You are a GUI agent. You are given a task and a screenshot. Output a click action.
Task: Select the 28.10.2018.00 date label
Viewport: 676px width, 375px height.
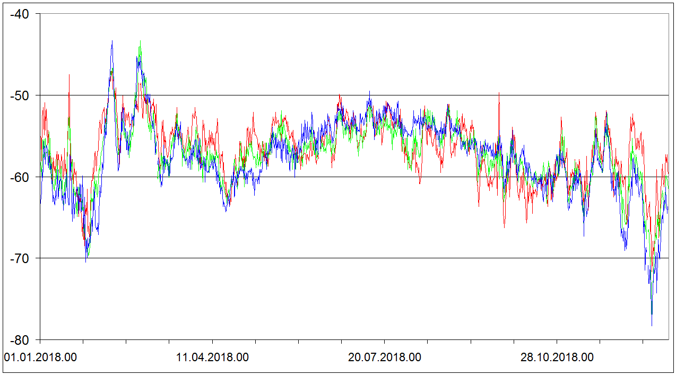557,357
